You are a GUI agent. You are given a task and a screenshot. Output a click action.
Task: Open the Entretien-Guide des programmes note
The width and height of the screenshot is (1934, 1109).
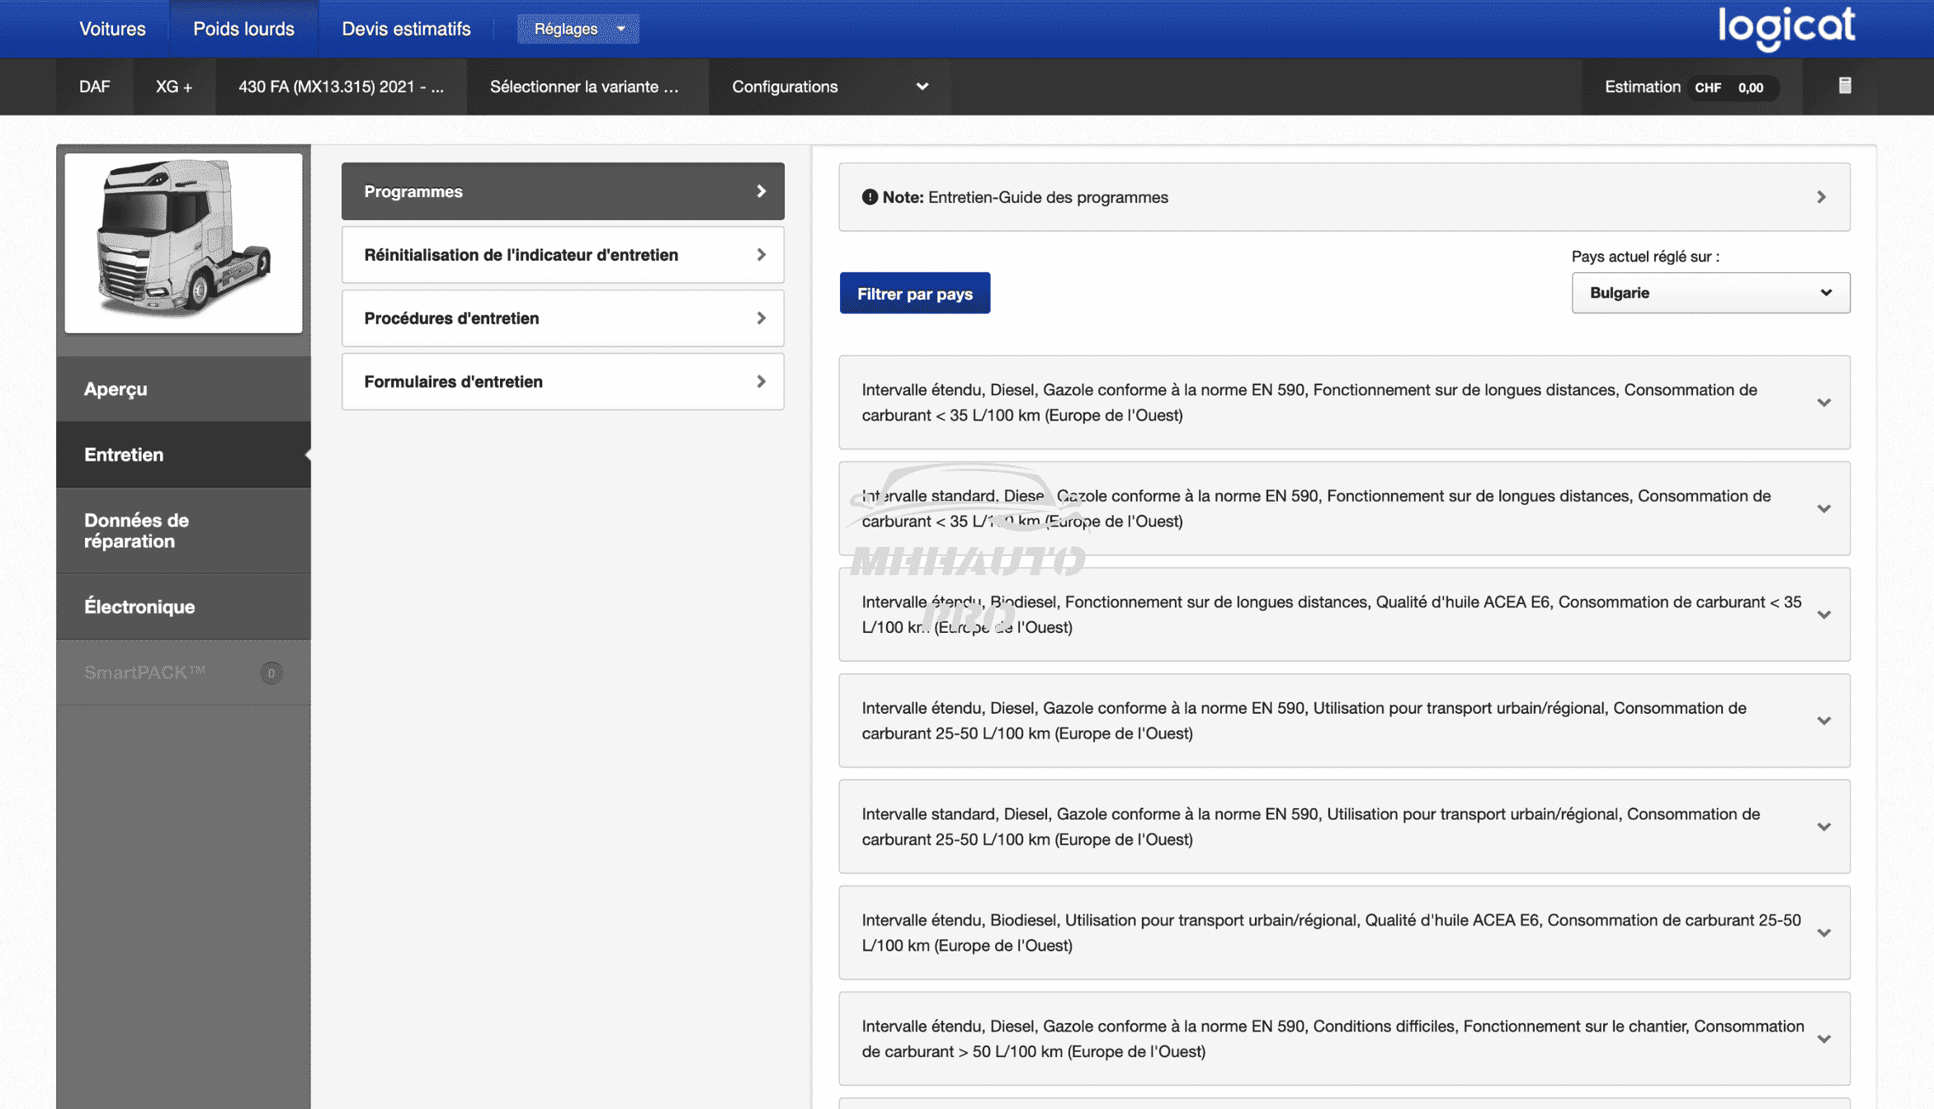(x=1343, y=197)
